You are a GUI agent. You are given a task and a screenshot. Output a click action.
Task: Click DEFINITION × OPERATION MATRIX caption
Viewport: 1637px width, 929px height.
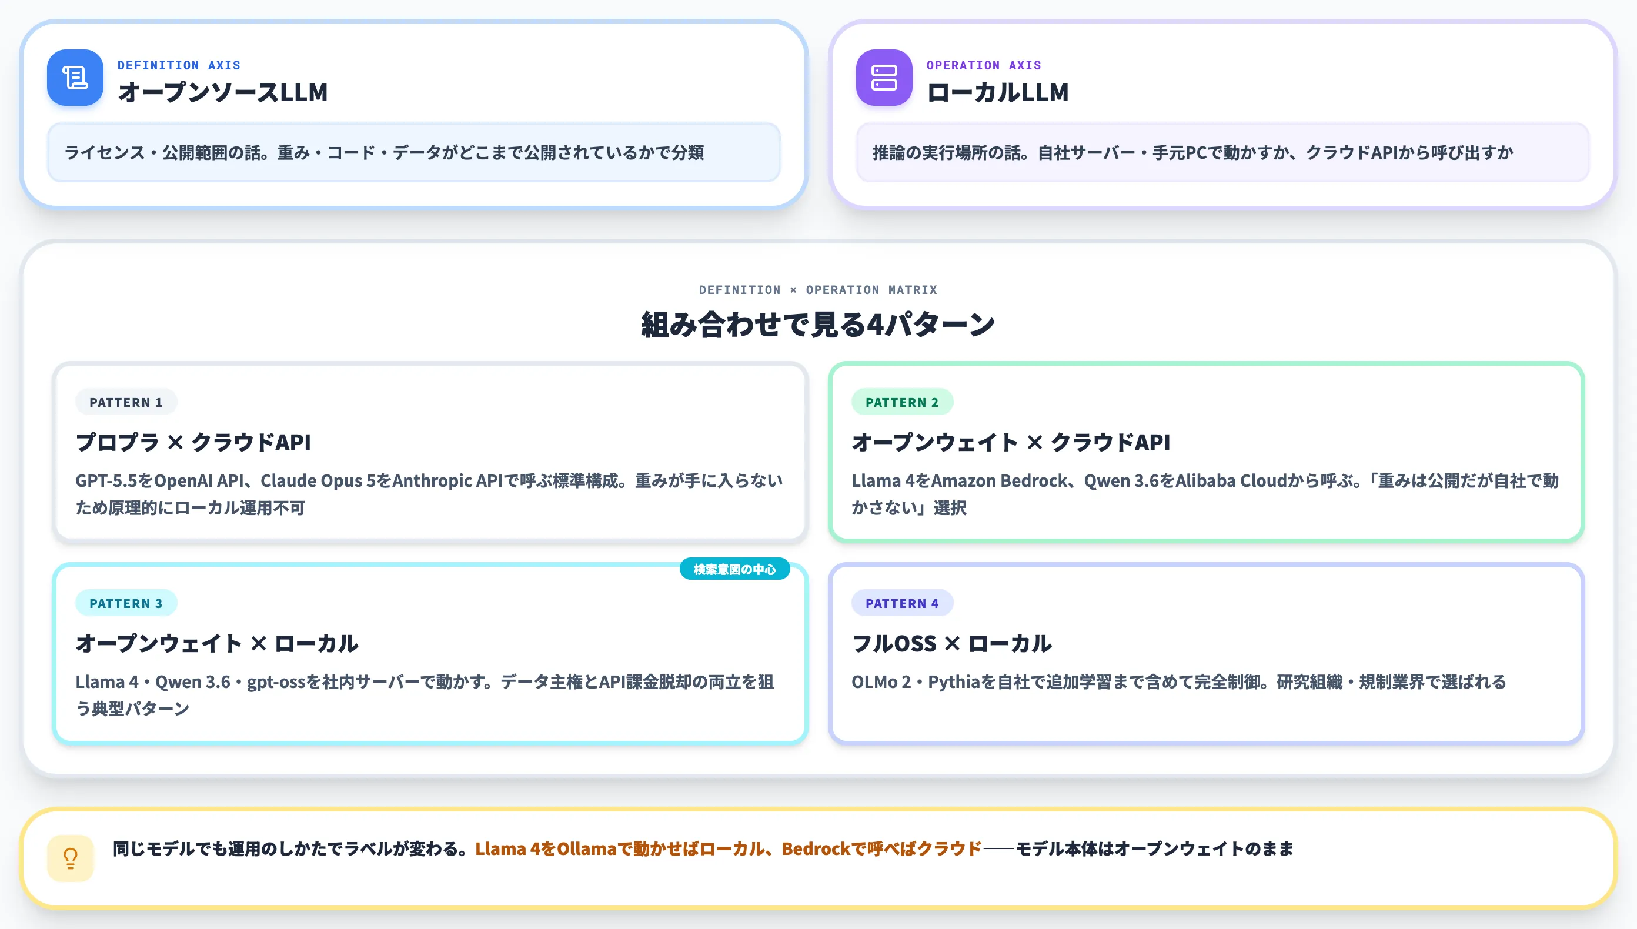tap(818, 290)
